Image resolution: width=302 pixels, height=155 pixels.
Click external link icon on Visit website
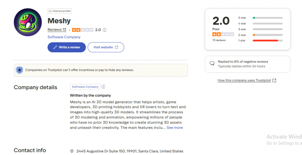[117, 47]
